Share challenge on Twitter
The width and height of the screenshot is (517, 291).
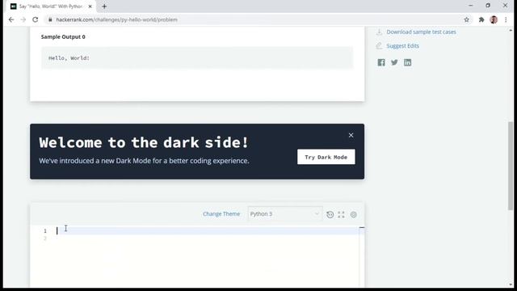click(x=394, y=62)
